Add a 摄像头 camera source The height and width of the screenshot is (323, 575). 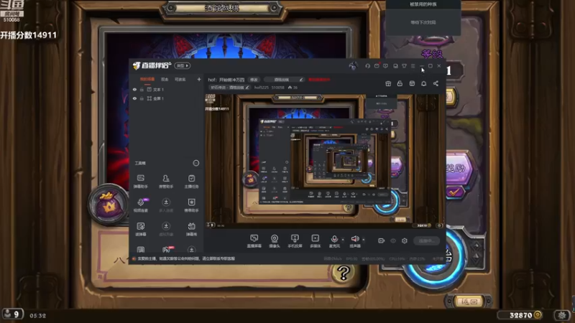coord(275,241)
